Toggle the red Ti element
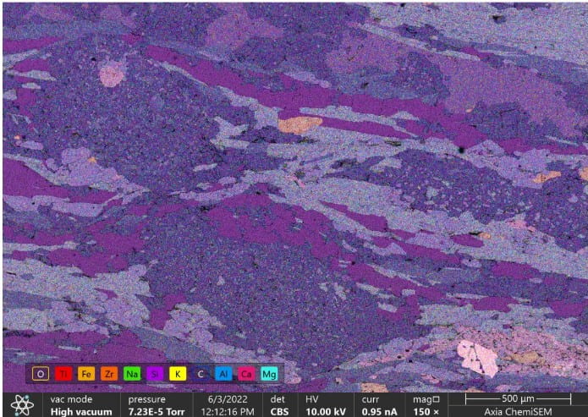This screenshot has height=417, width=588. (63, 373)
